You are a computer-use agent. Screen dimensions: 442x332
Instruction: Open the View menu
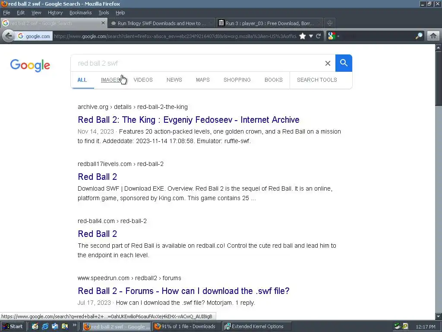(36, 13)
